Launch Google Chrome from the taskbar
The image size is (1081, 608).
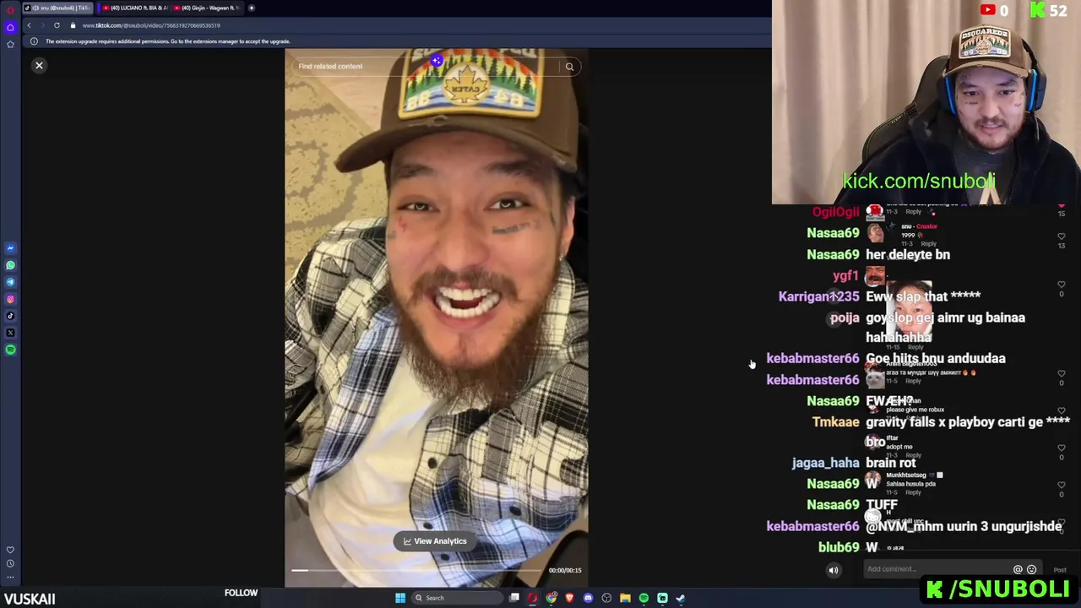tap(551, 598)
